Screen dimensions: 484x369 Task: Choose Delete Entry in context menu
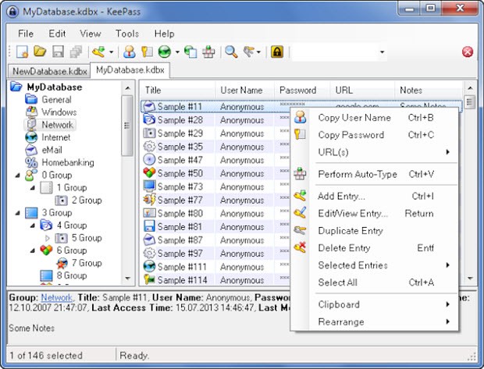[x=374, y=248]
